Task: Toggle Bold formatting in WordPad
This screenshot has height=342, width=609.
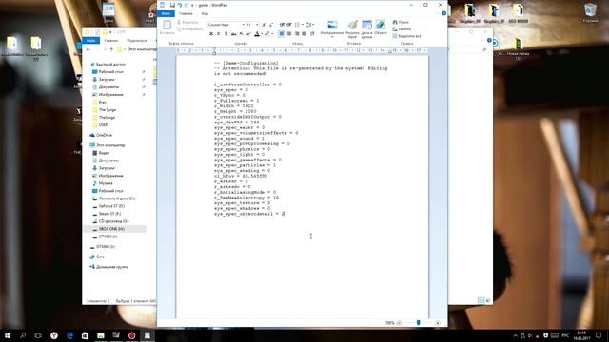Action: (211, 34)
